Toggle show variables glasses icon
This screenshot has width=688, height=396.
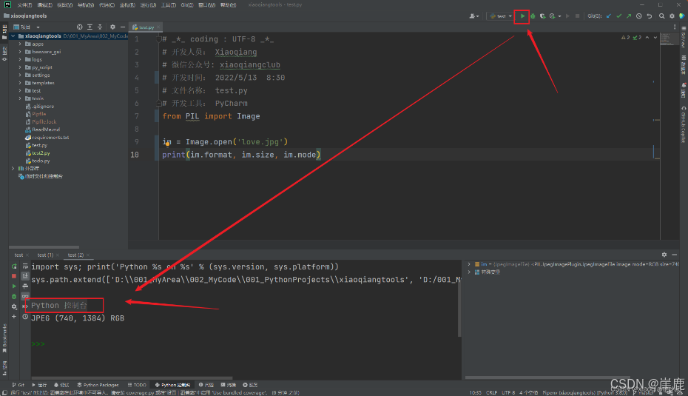point(25,296)
